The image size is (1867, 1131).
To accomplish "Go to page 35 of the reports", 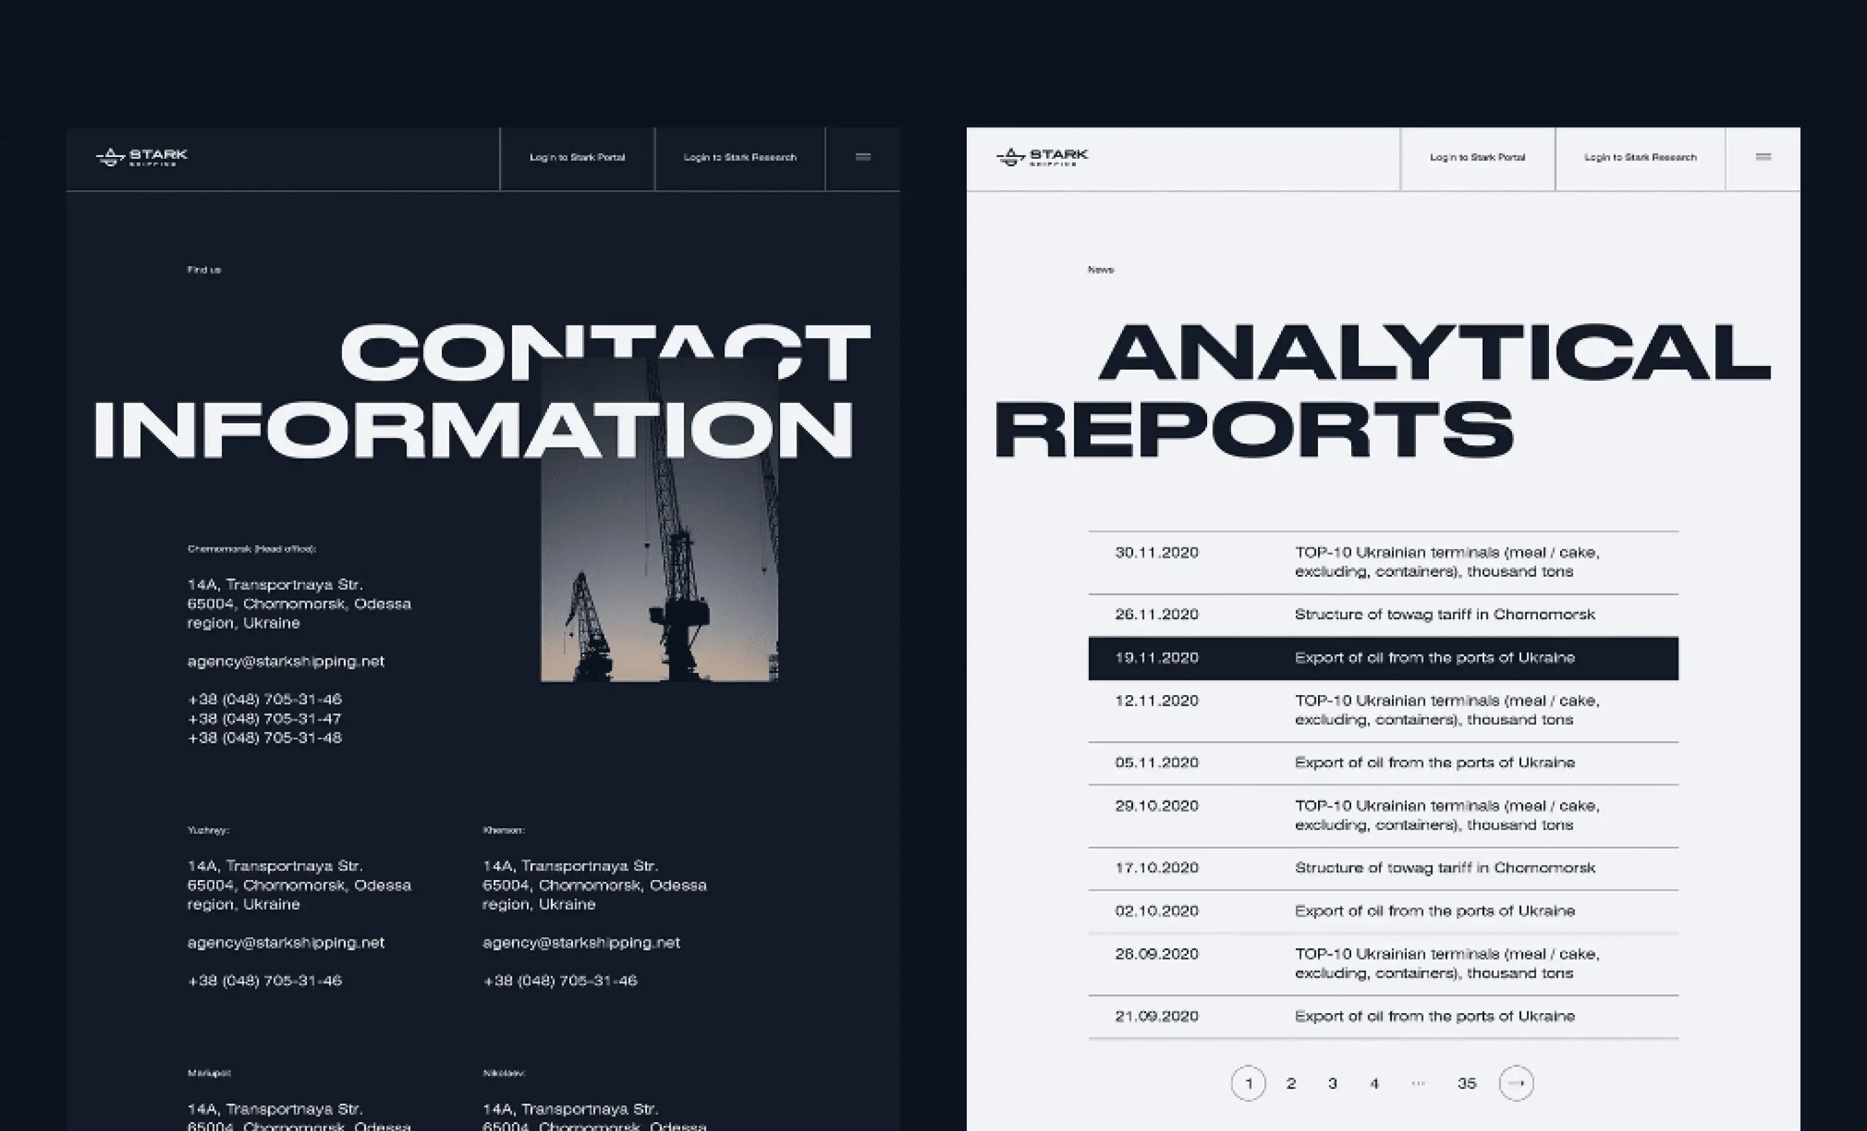I will (1466, 1083).
